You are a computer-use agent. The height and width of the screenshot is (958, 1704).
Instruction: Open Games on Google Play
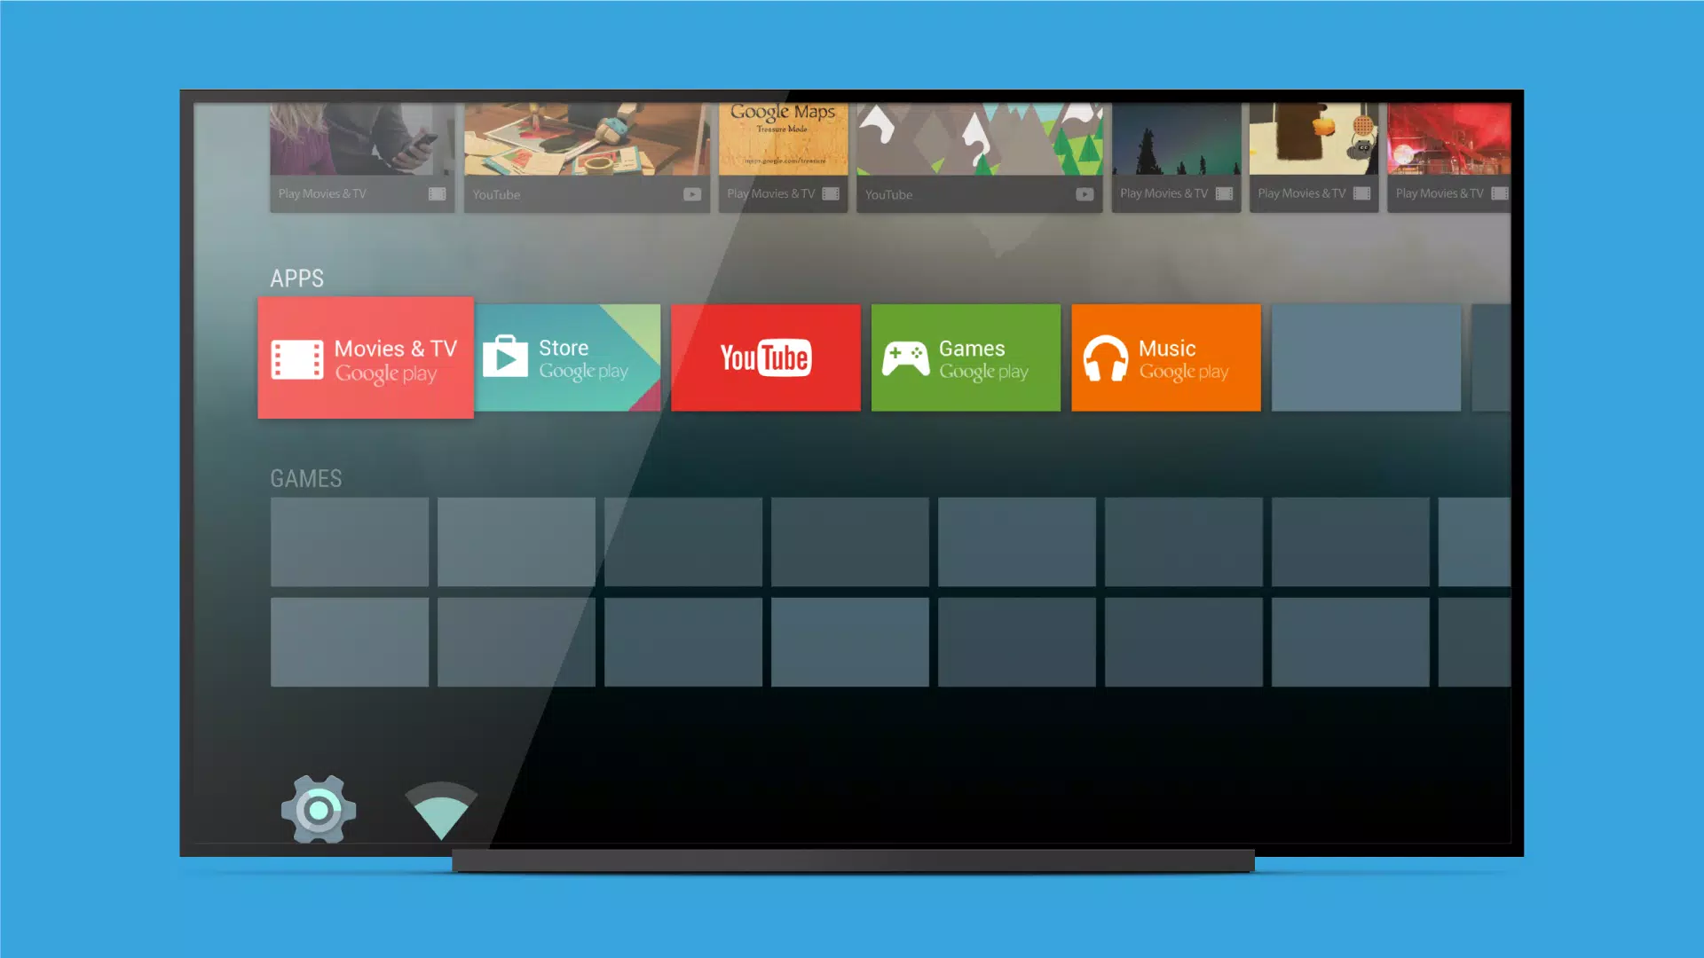(966, 357)
